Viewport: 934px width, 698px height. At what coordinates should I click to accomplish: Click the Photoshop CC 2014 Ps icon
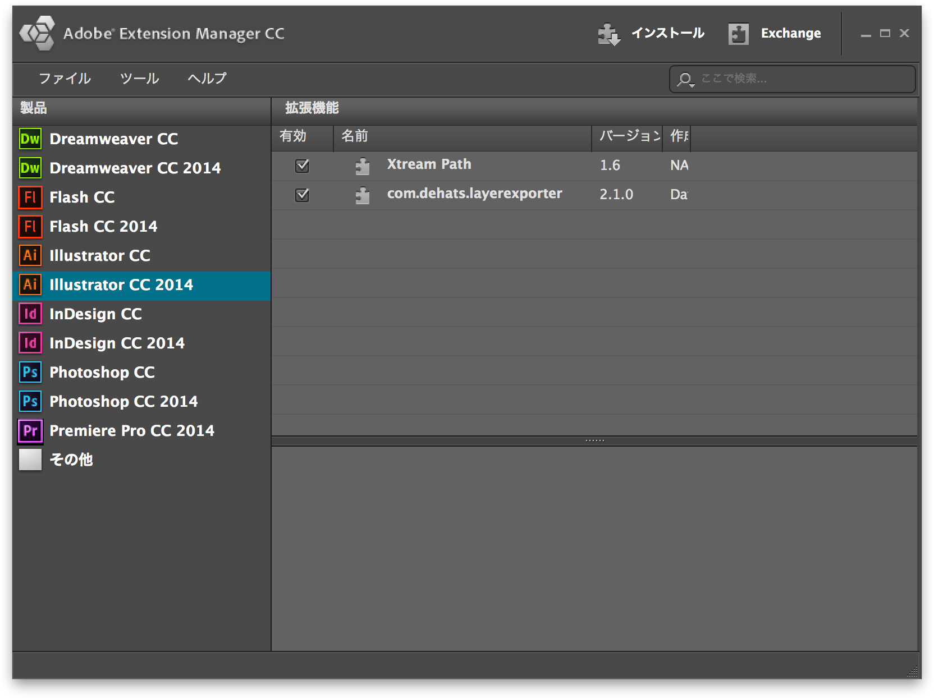tap(30, 401)
